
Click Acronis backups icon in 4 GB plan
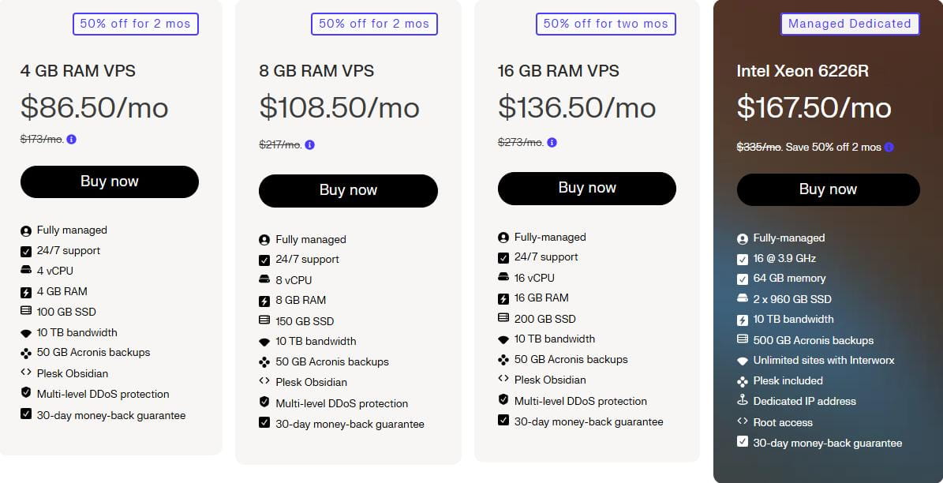click(26, 353)
